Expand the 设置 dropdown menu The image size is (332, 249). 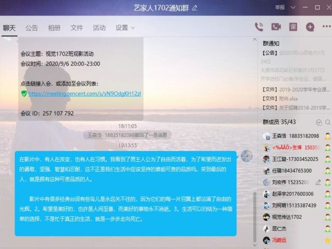[125, 27]
